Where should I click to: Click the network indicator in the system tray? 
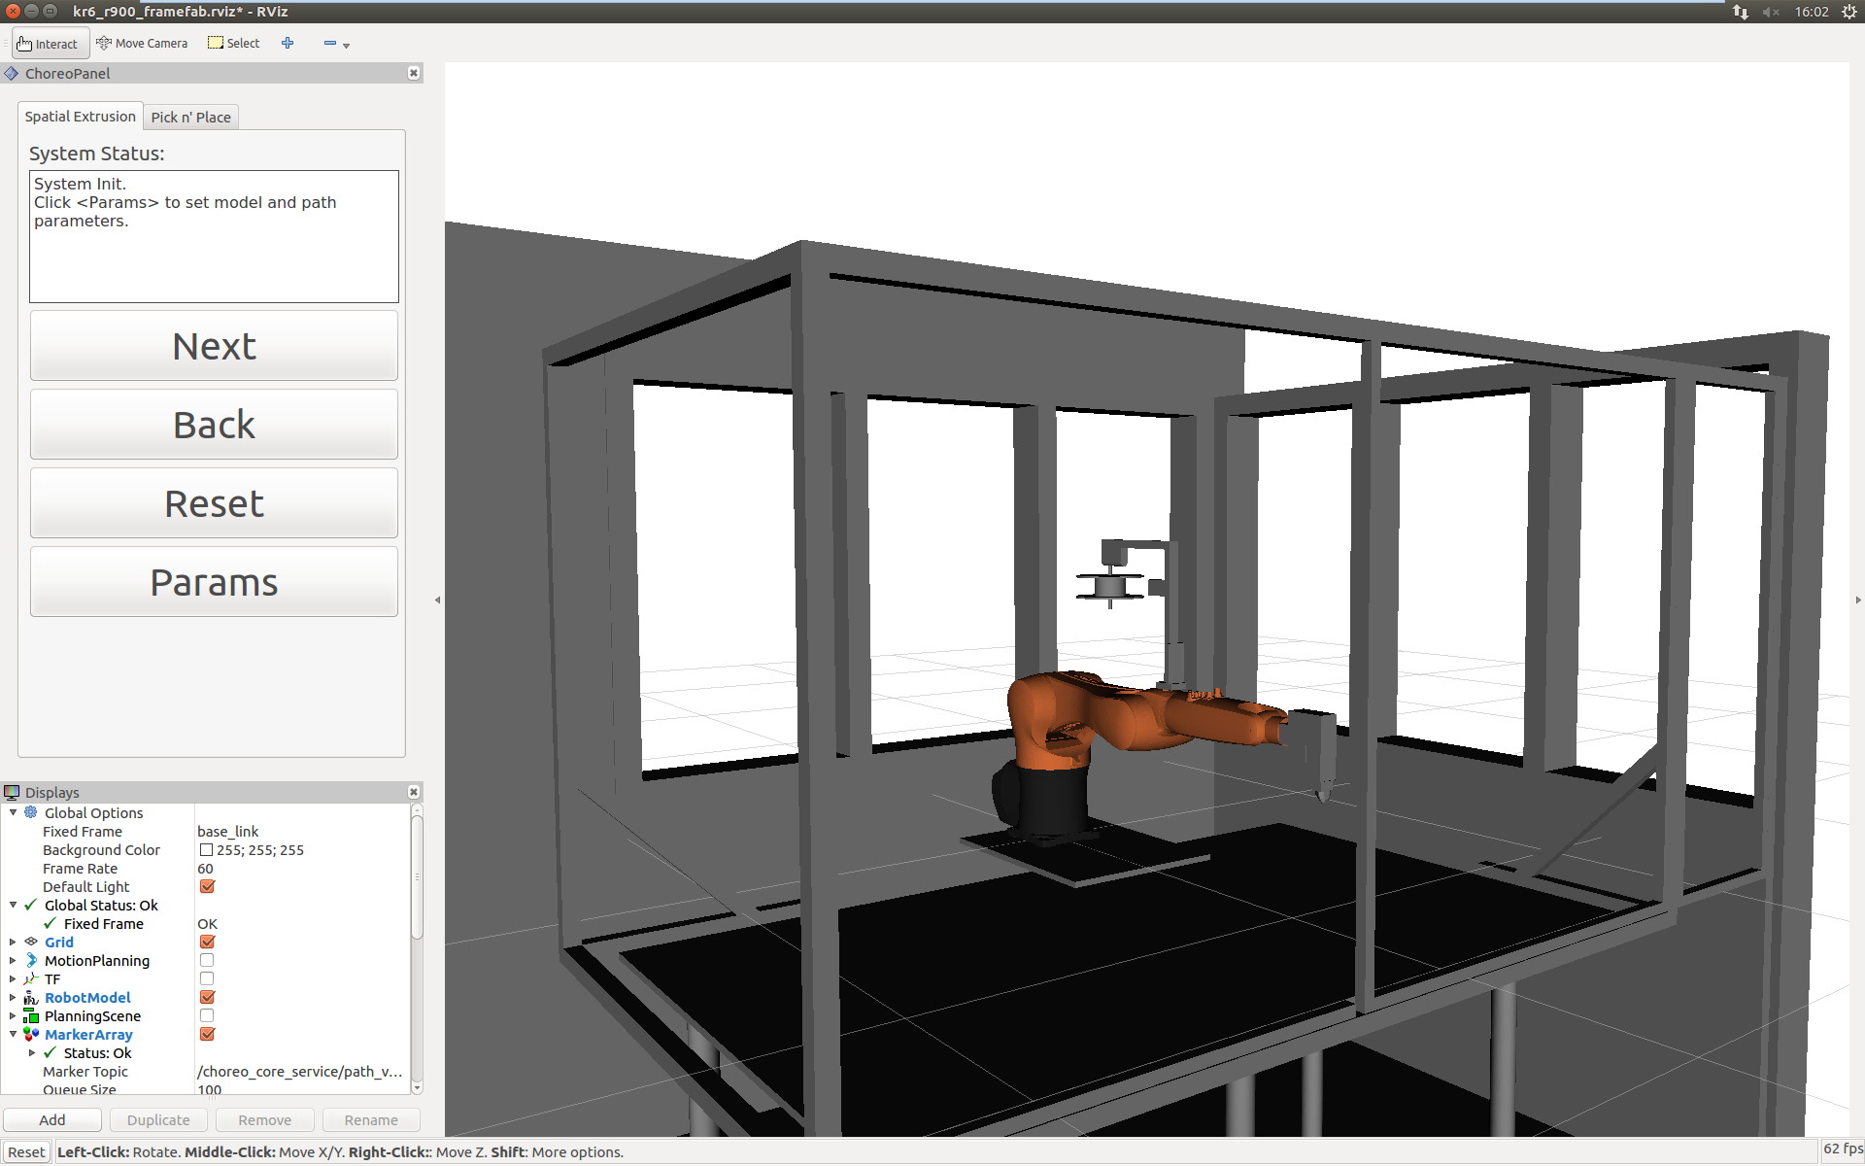[x=1740, y=12]
